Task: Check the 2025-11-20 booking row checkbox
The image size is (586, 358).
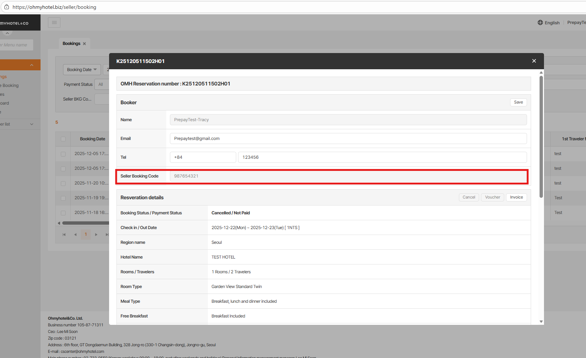Action: click(63, 183)
